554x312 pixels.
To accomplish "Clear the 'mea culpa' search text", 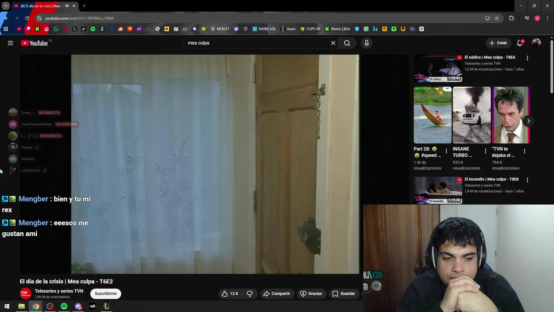I will [333, 43].
